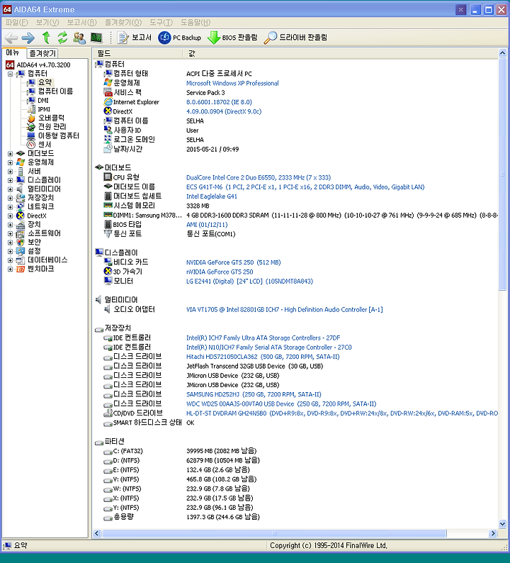Click the vertical scrollbar up arrow

point(502,53)
